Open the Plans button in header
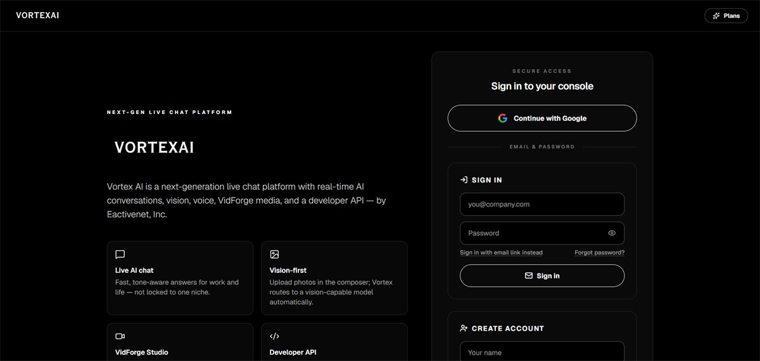 [726, 16]
